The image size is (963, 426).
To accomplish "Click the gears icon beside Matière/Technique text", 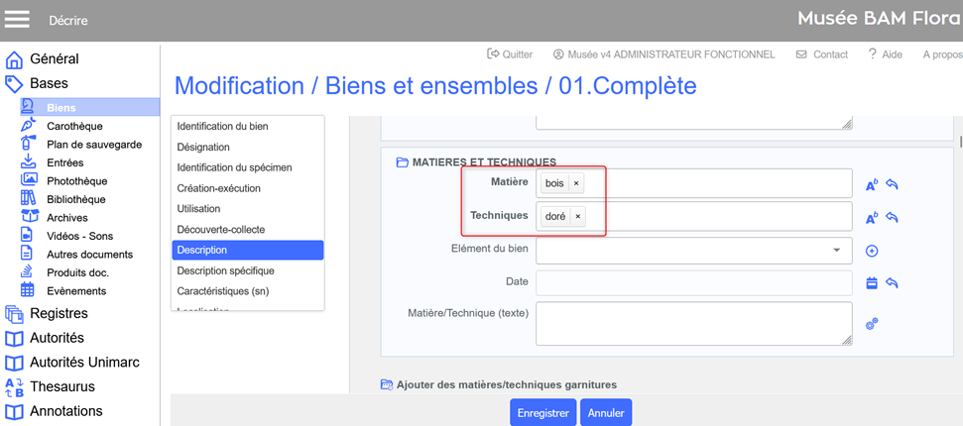I will click(872, 323).
